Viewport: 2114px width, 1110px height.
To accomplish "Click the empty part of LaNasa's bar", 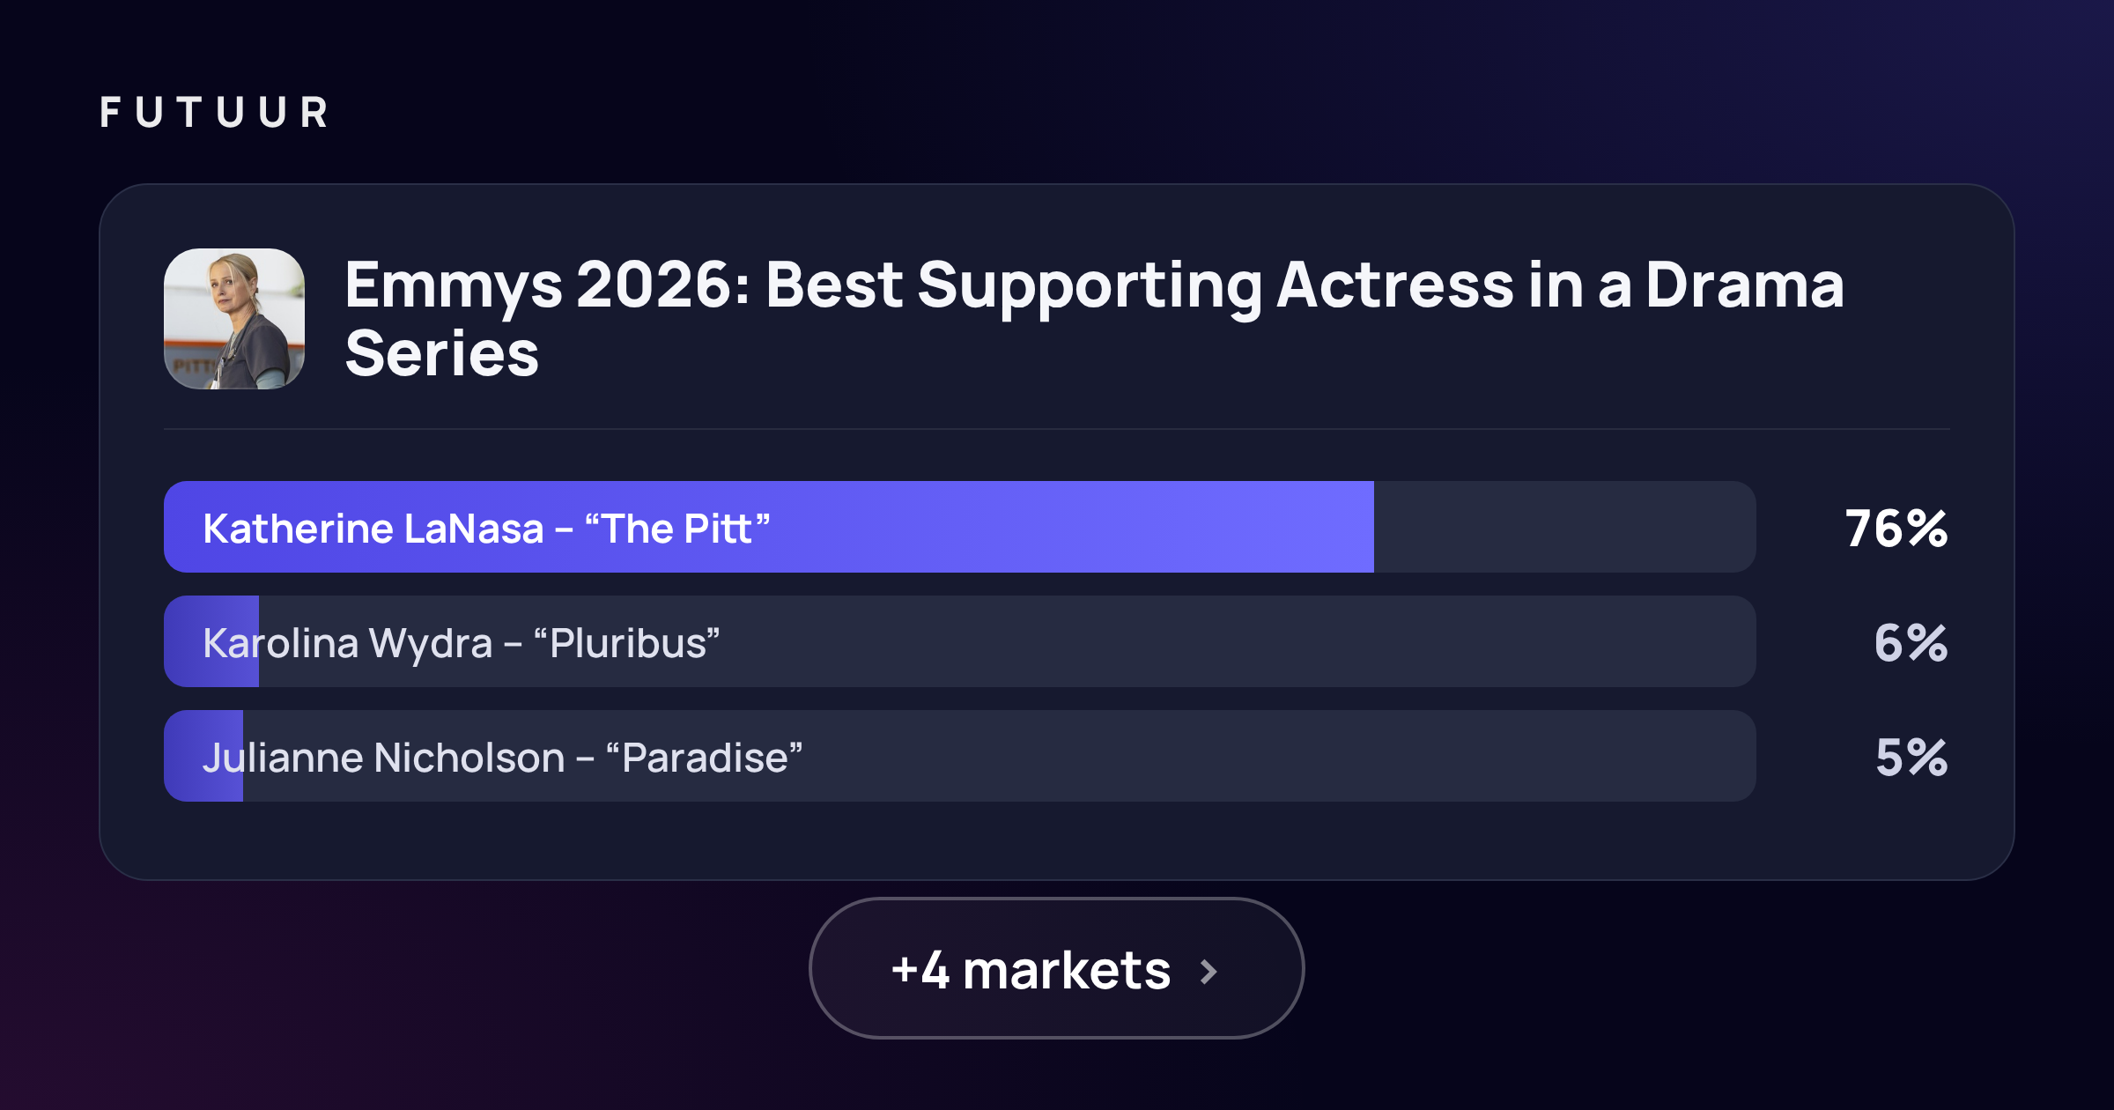I will (x=1565, y=527).
